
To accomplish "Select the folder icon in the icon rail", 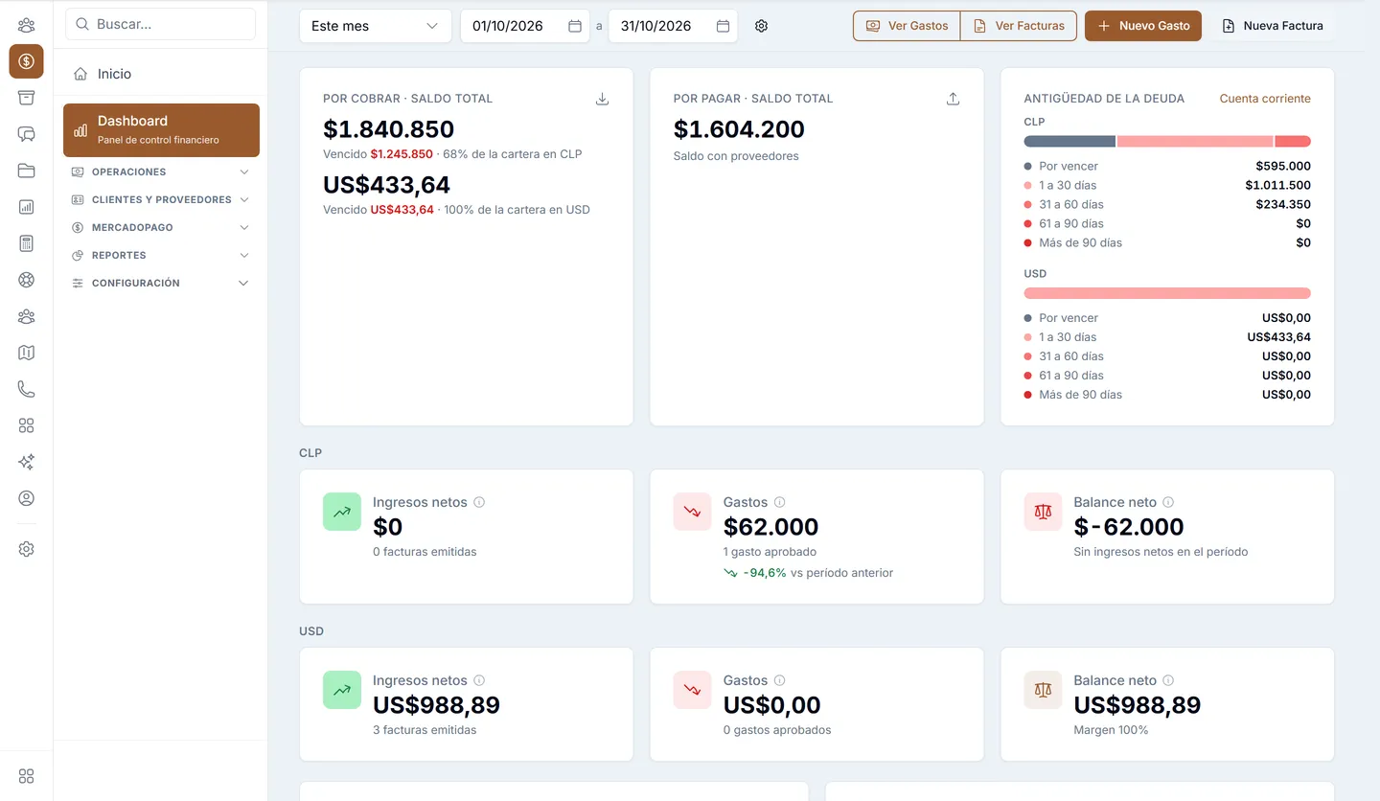I will pos(26,171).
